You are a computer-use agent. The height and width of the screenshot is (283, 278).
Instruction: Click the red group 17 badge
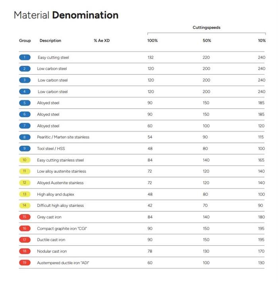click(25, 240)
